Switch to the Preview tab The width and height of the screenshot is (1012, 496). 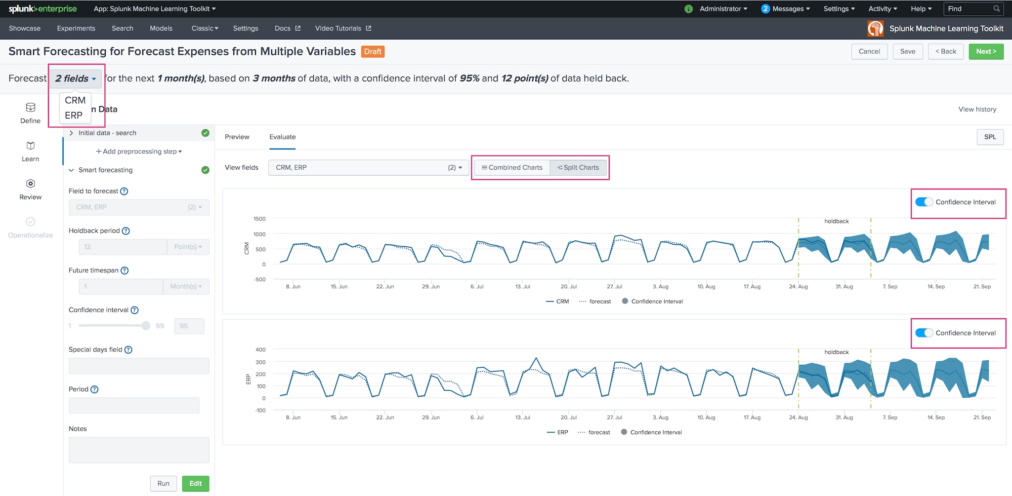(x=237, y=137)
